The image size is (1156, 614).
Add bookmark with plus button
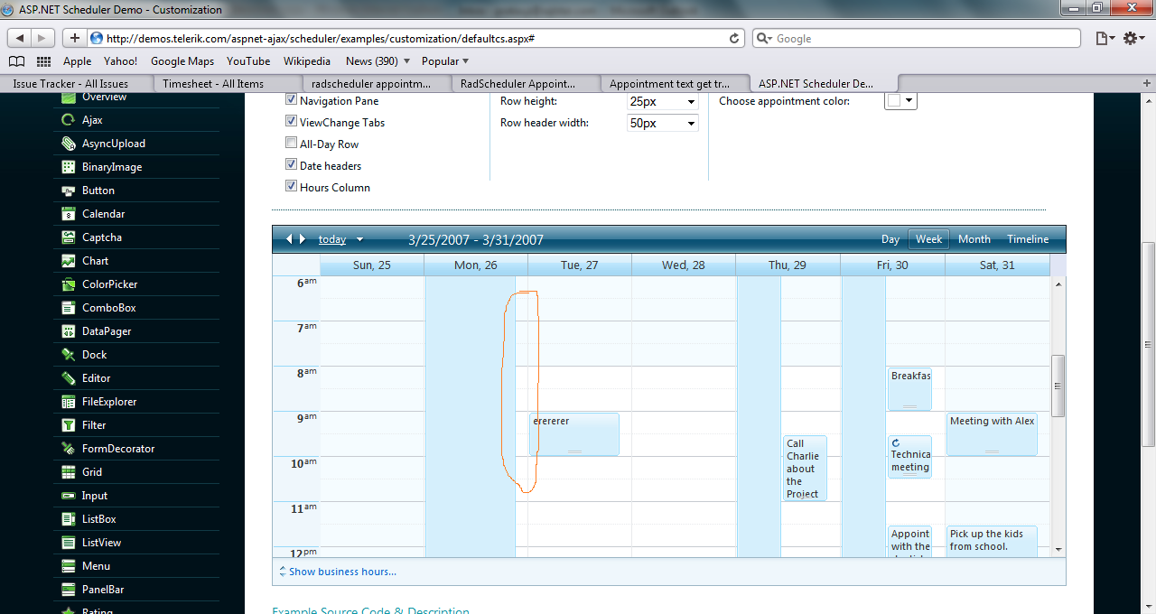click(x=74, y=38)
